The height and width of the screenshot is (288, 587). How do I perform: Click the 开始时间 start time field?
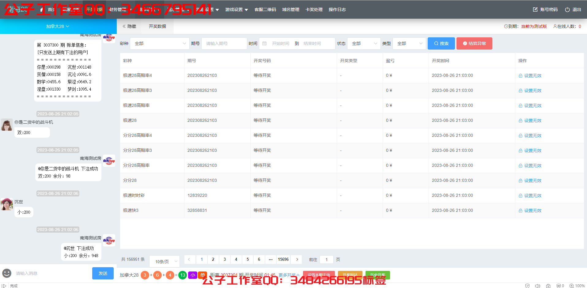(280, 43)
